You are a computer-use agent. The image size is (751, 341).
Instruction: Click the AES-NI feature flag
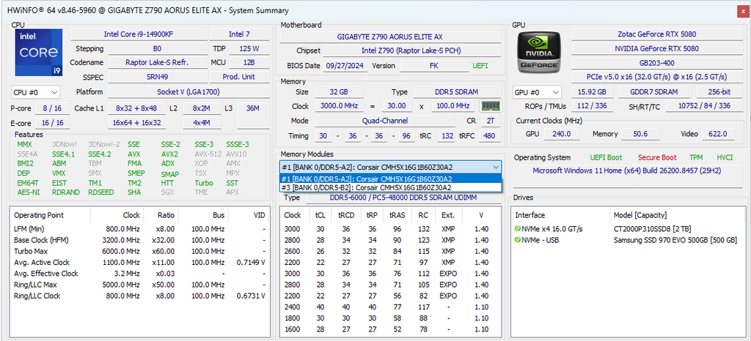pos(28,192)
